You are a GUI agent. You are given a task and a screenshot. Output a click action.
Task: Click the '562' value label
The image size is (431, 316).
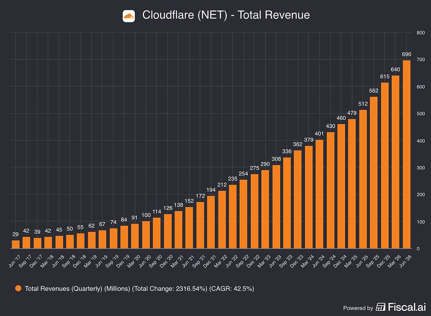click(x=374, y=90)
